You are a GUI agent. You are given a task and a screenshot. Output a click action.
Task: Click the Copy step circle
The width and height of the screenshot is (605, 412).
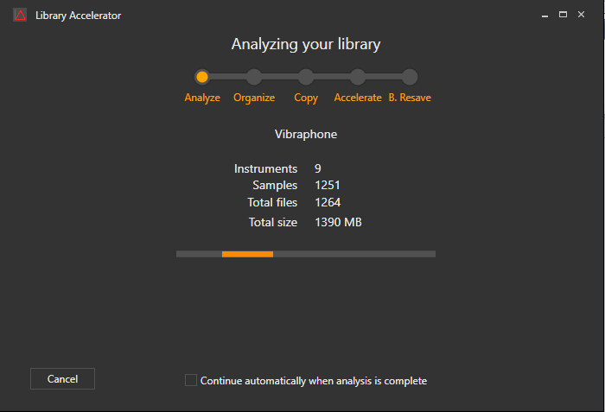306,77
